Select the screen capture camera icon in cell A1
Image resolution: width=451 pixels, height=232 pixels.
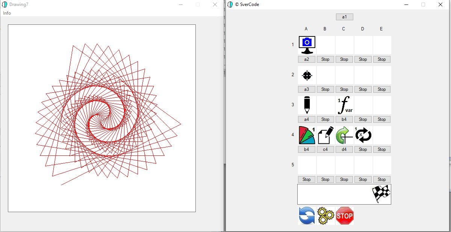307,45
